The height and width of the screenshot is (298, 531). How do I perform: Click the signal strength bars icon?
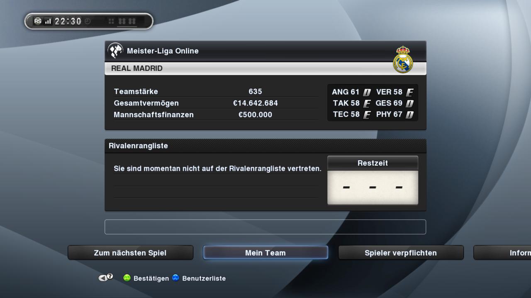click(x=48, y=21)
